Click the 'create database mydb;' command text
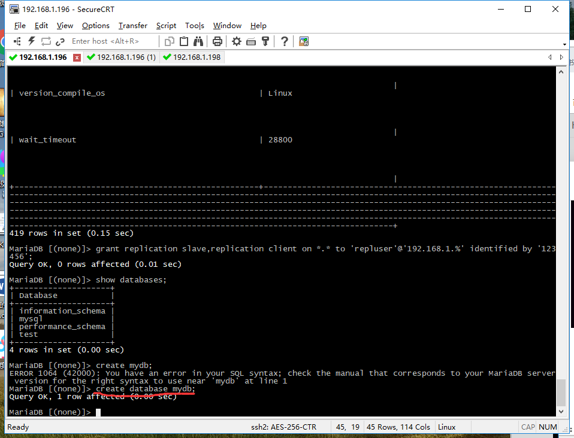Image resolution: width=574 pixels, height=438 pixels. tap(146, 389)
